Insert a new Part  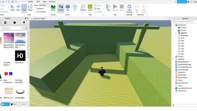[68, 7]
